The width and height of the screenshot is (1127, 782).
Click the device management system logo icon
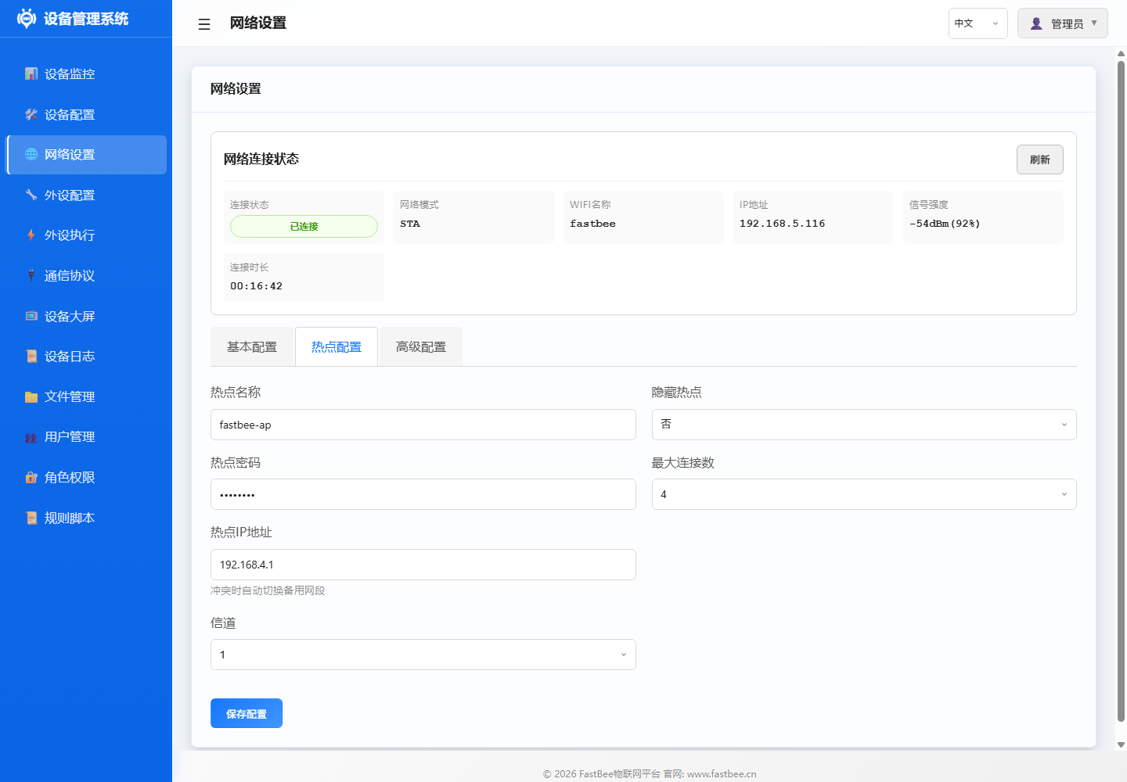[27, 19]
